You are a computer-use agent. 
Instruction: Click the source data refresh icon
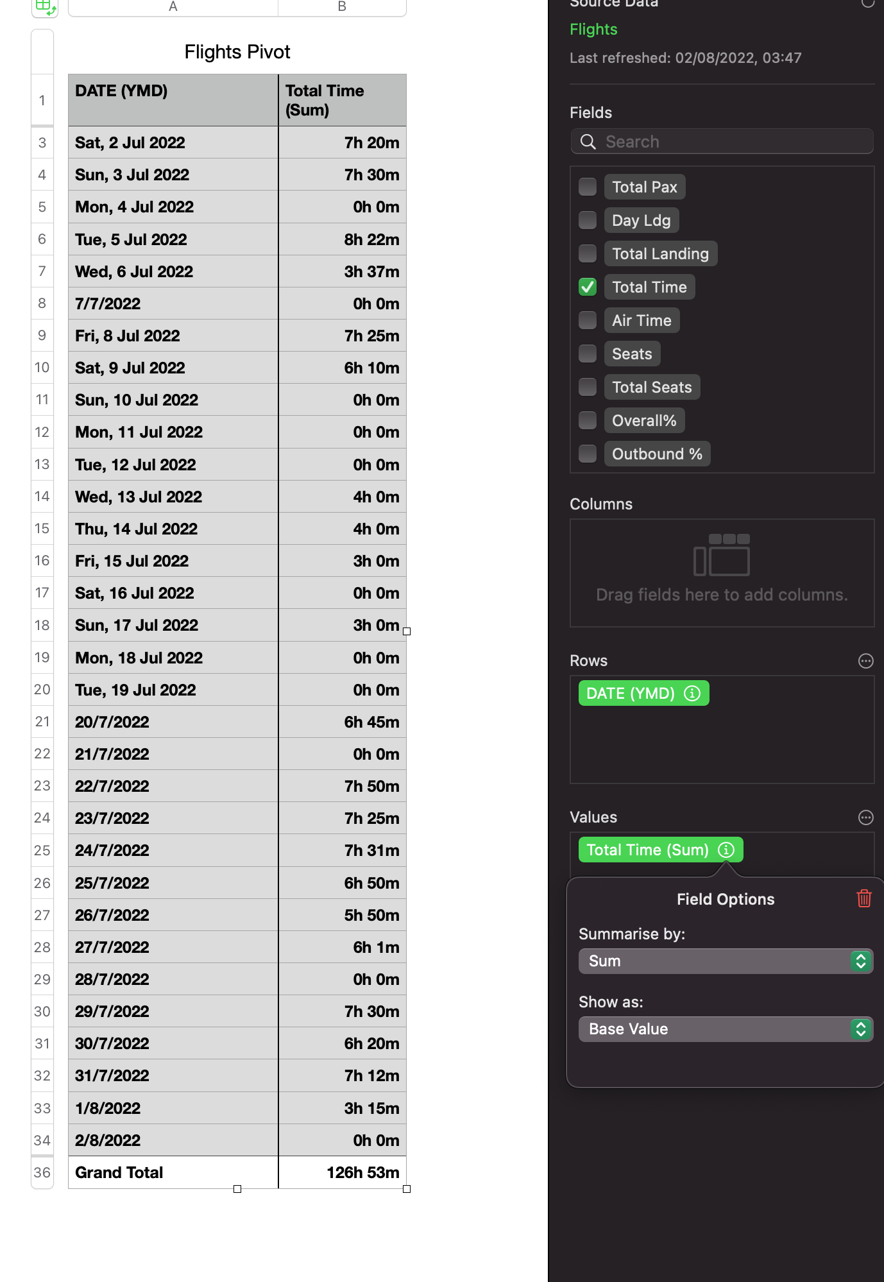click(x=867, y=3)
